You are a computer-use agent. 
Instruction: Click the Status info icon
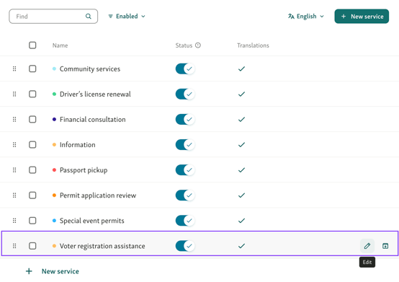coord(198,45)
